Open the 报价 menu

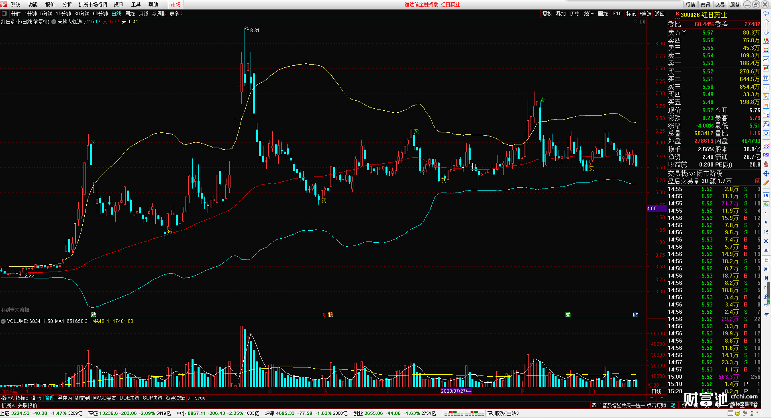click(x=50, y=4)
